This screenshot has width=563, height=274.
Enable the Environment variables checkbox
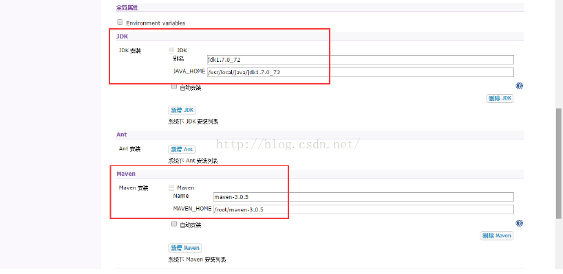coord(120,22)
